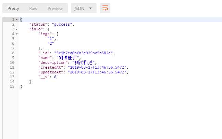
Task: Click the "1" array value
Action: coord(51,39)
